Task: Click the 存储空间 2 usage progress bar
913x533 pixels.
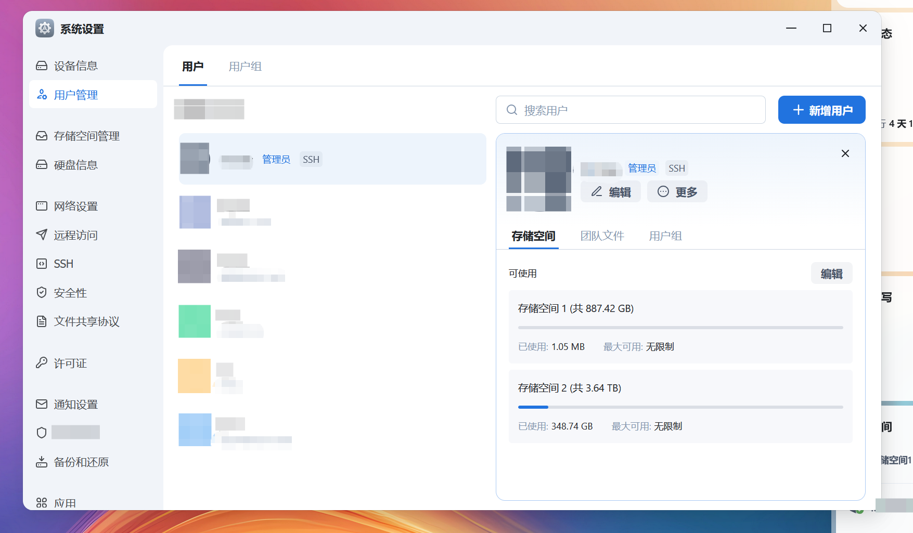Action: click(680, 407)
